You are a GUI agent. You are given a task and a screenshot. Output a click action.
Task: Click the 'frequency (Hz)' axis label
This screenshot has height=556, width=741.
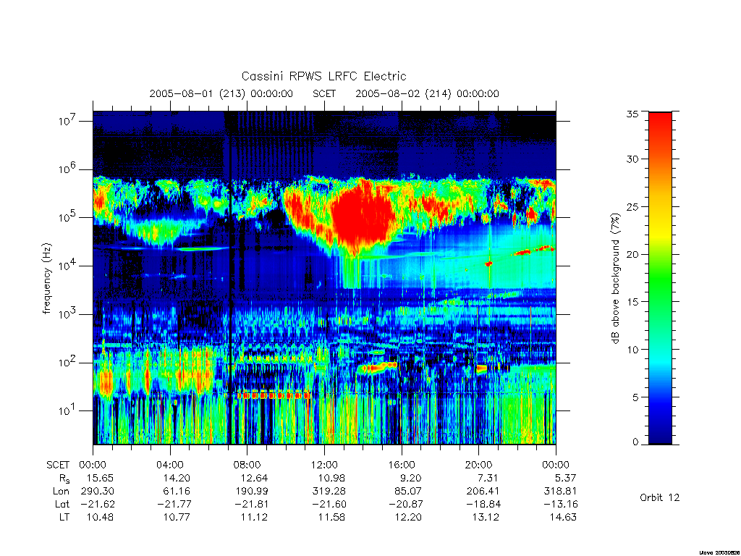(46, 279)
